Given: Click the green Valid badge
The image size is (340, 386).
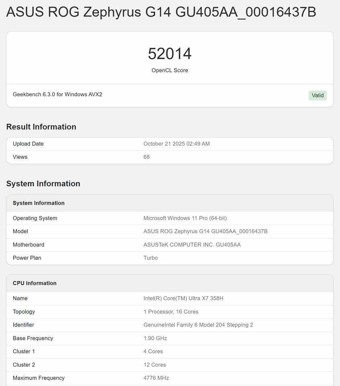Looking at the screenshot, I should [317, 95].
